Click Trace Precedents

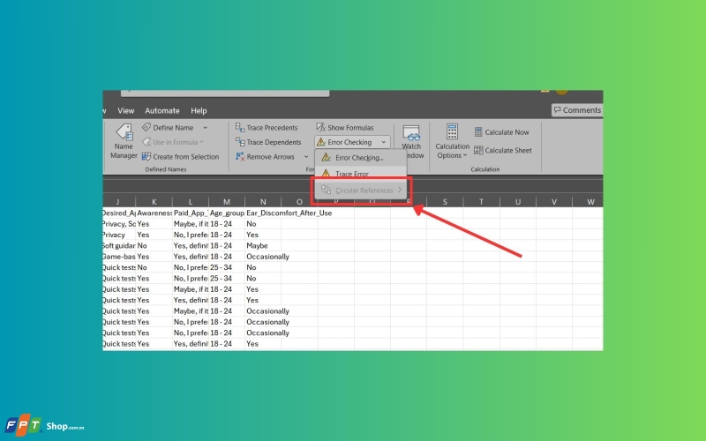tap(267, 128)
